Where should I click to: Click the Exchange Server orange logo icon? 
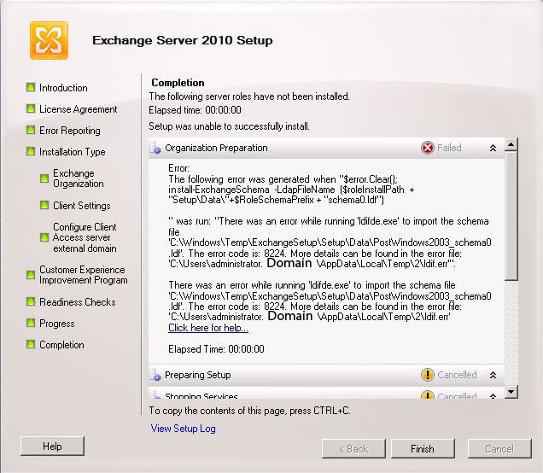(x=49, y=40)
